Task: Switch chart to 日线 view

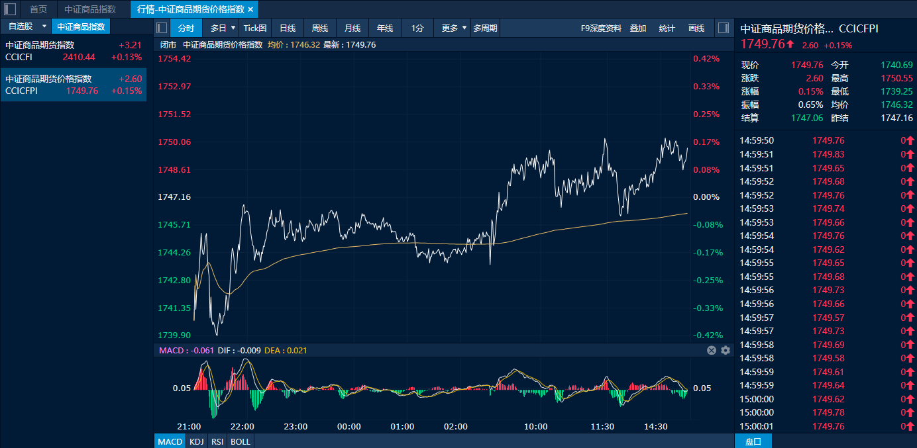Action: (x=288, y=28)
